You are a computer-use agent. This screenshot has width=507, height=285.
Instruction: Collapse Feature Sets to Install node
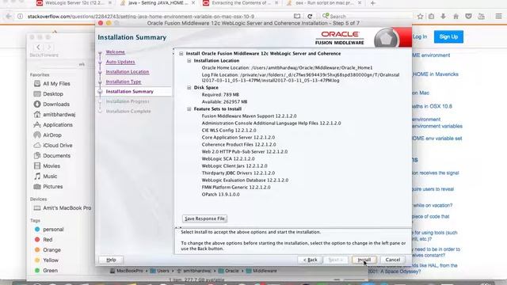click(x=189, y=109)
